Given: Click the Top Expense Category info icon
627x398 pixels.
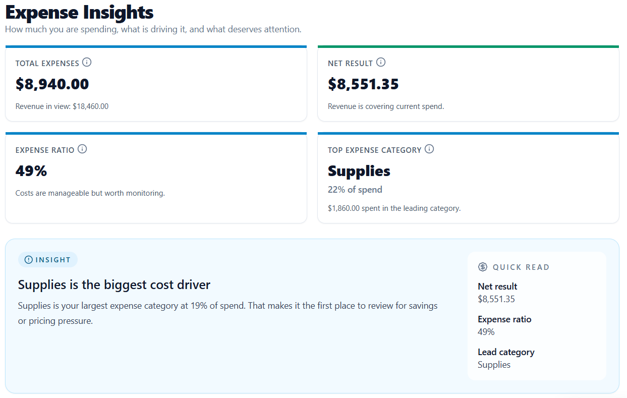Looking at the screenshot, I should (429, 149).
